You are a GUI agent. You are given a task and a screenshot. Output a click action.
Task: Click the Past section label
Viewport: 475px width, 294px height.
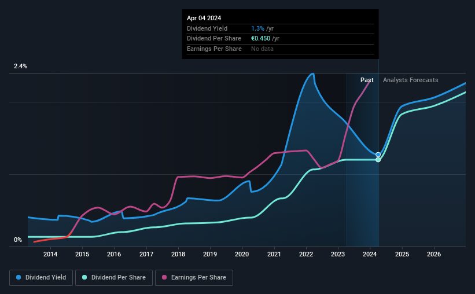click(x=367, y=80)
